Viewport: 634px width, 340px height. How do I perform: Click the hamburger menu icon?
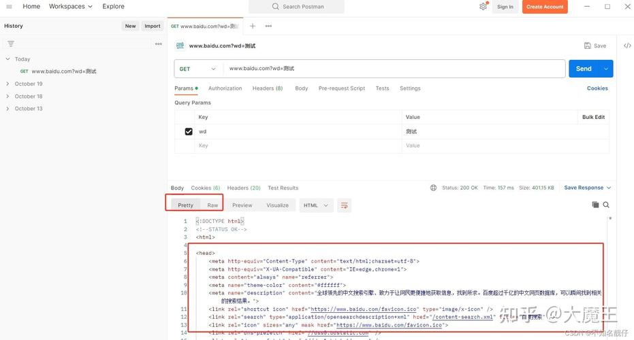click(9, 7)
